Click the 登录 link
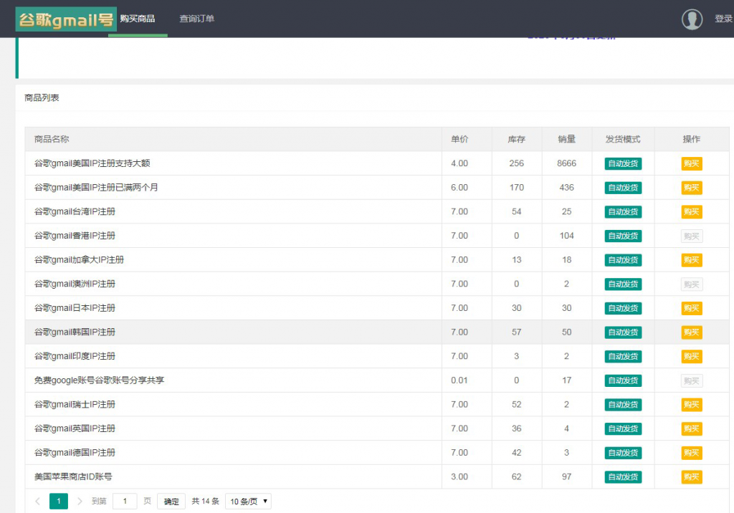 [723, 19]
